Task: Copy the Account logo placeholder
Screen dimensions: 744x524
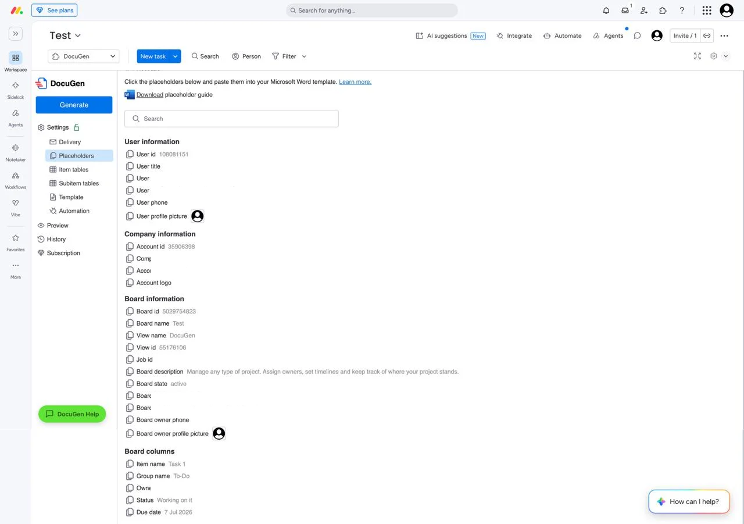Action: pos(130,283)
